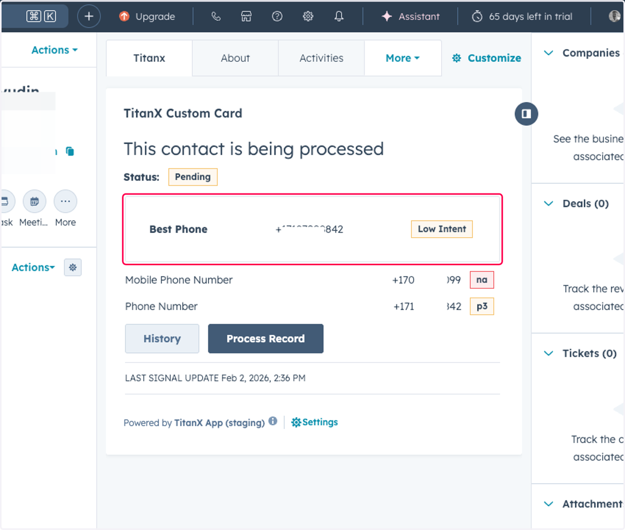The height and width of the screenshot is (530, 625).
Task: Click '65 days left in trial' text
Action: click(530, 17)
